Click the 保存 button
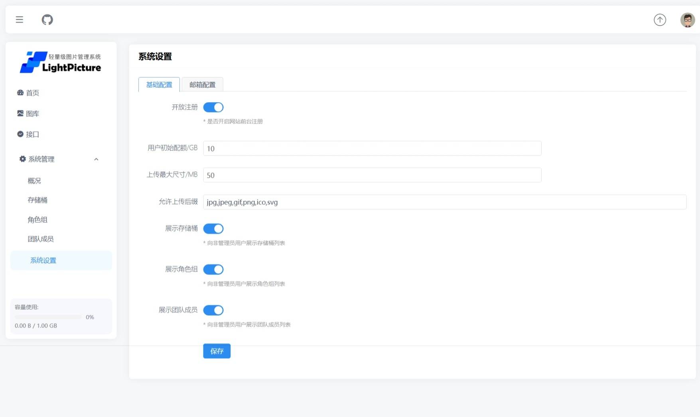The width and height of the screenshot is (700, 417). (217, 351)
